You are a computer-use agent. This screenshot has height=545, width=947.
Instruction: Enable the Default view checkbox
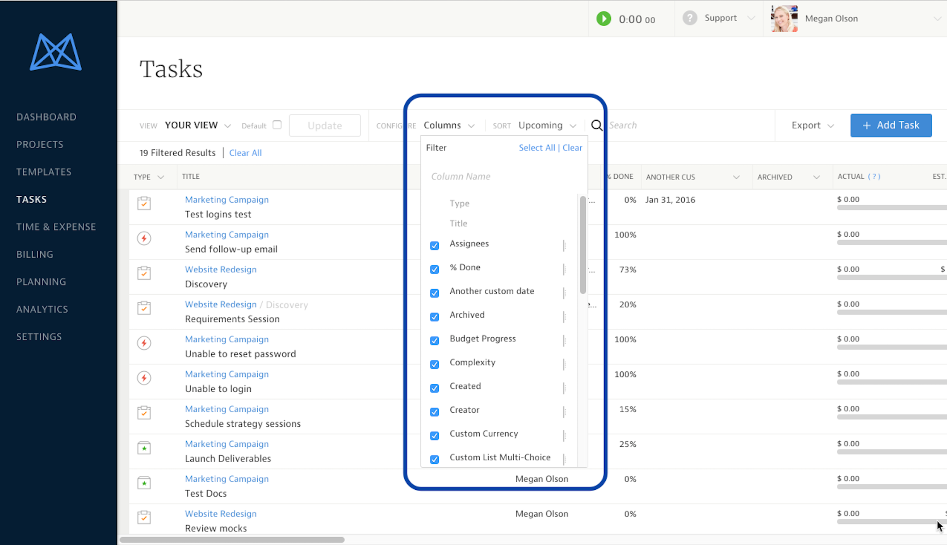(x=277, y=125)
